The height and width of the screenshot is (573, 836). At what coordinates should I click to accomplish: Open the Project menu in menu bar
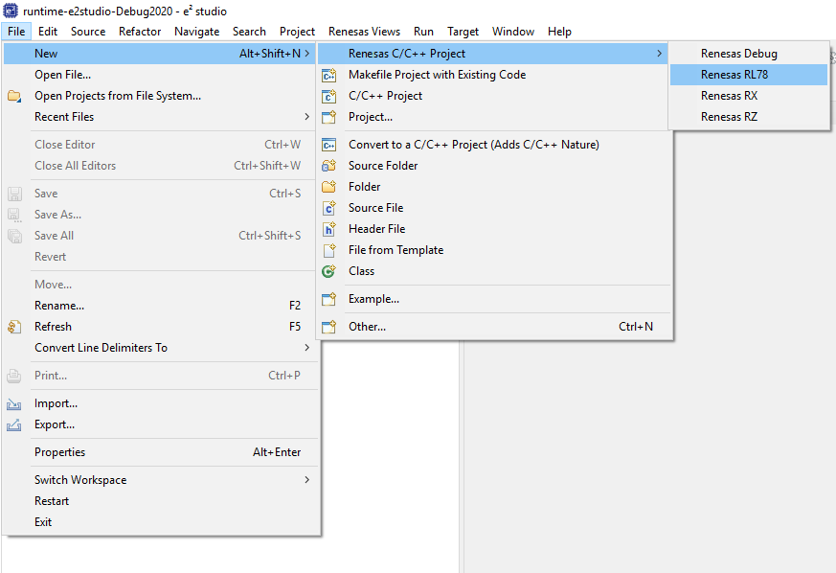point(297,32)
